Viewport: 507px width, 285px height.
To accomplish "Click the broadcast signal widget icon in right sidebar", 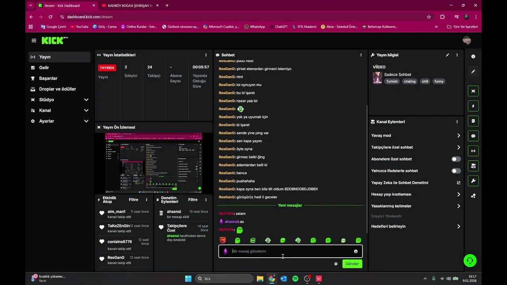I will [473, 151].
